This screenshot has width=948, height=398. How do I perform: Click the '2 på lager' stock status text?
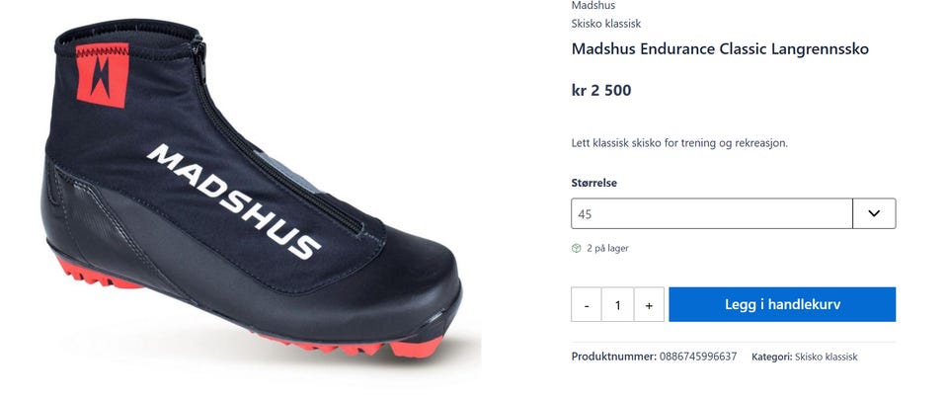tap(607, 248)
